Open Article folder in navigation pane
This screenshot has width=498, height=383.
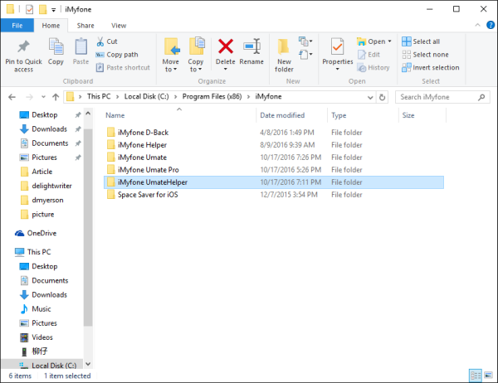pyautogui.click(x=37, y=172)
